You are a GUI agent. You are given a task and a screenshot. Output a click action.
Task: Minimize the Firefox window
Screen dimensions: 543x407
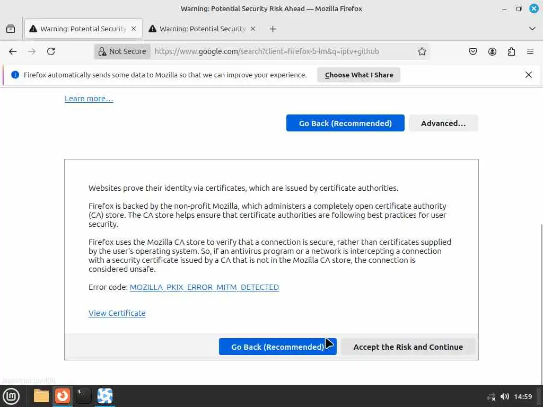(504, 9)
